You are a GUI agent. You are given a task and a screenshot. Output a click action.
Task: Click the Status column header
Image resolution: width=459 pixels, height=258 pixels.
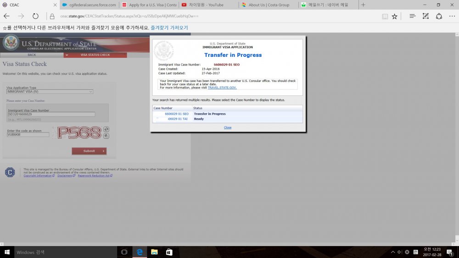pos(197,108)
